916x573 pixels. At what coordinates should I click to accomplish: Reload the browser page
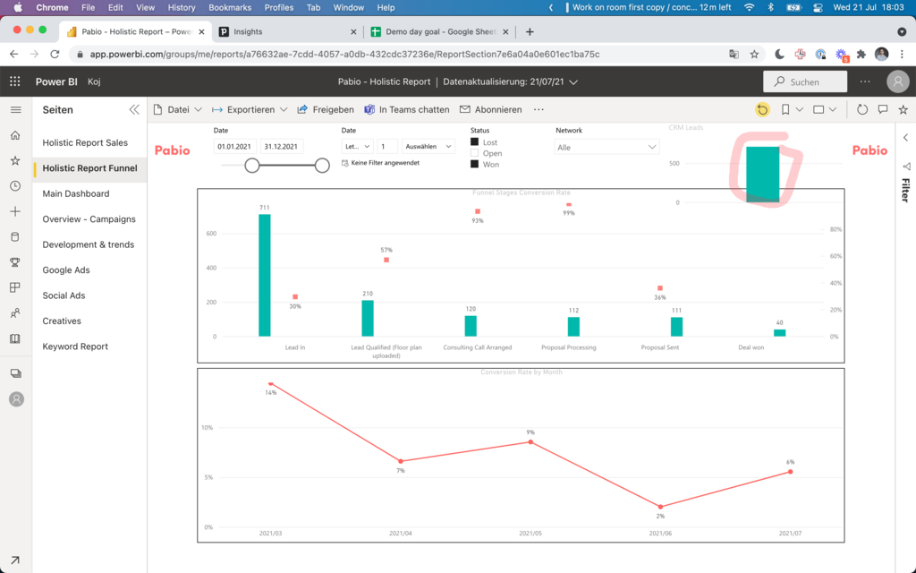55,54
